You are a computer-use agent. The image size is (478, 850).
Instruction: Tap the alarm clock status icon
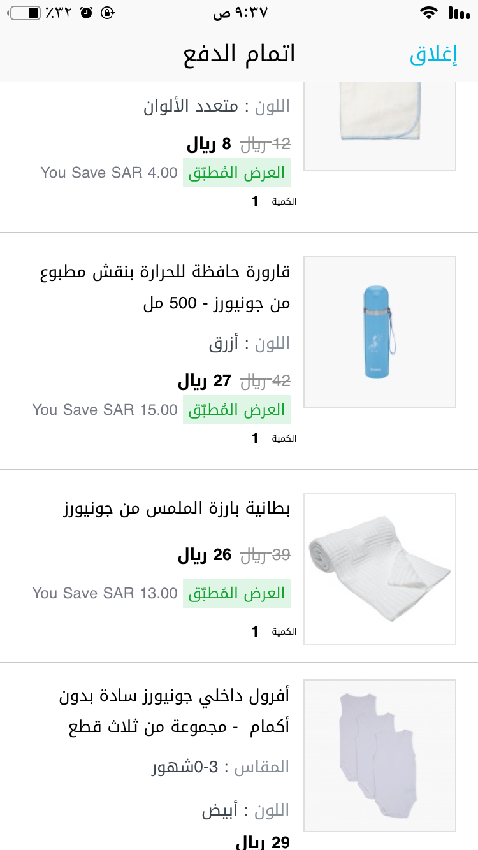click(87, 13)
